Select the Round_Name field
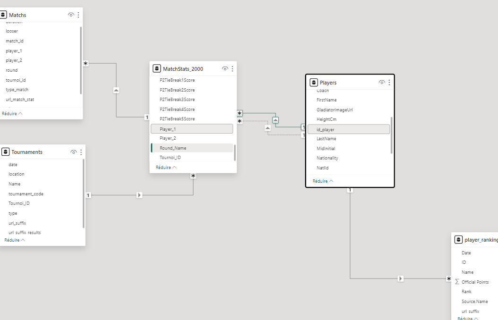Viewport: 498px width, 320px height. [192, 148]
